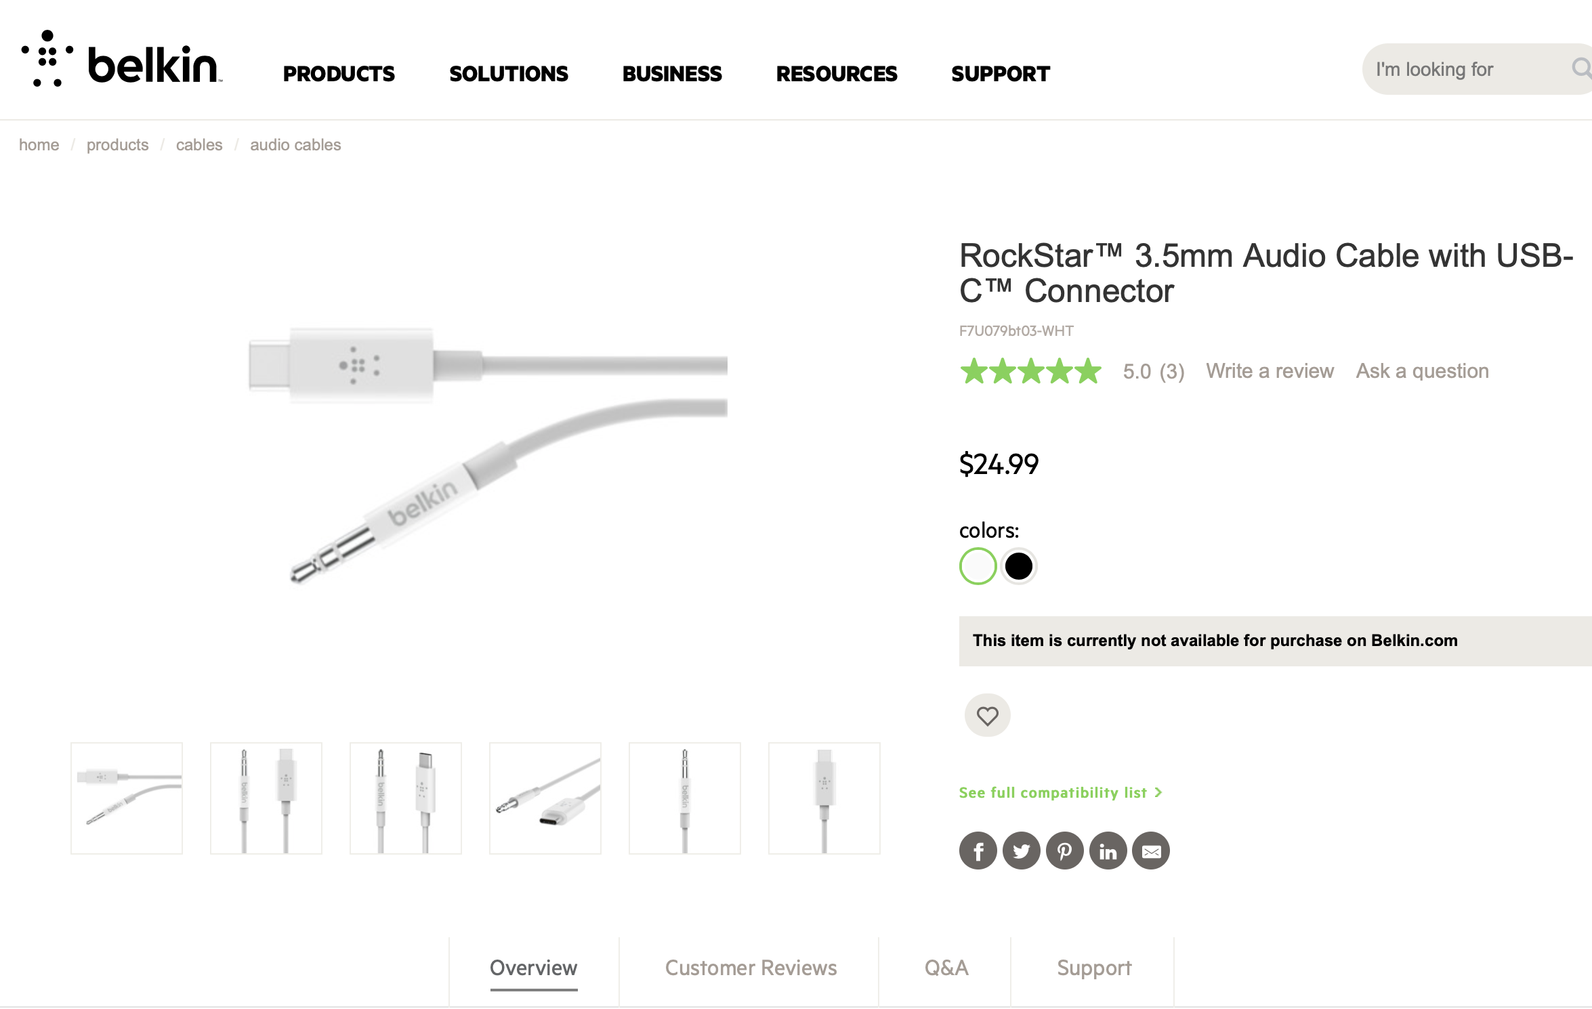Open the SUPPORT menu
The image size is (1592, 1009).
point(1001,73)
